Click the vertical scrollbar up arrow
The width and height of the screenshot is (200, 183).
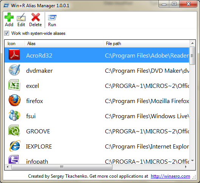(x=192, y=44)
